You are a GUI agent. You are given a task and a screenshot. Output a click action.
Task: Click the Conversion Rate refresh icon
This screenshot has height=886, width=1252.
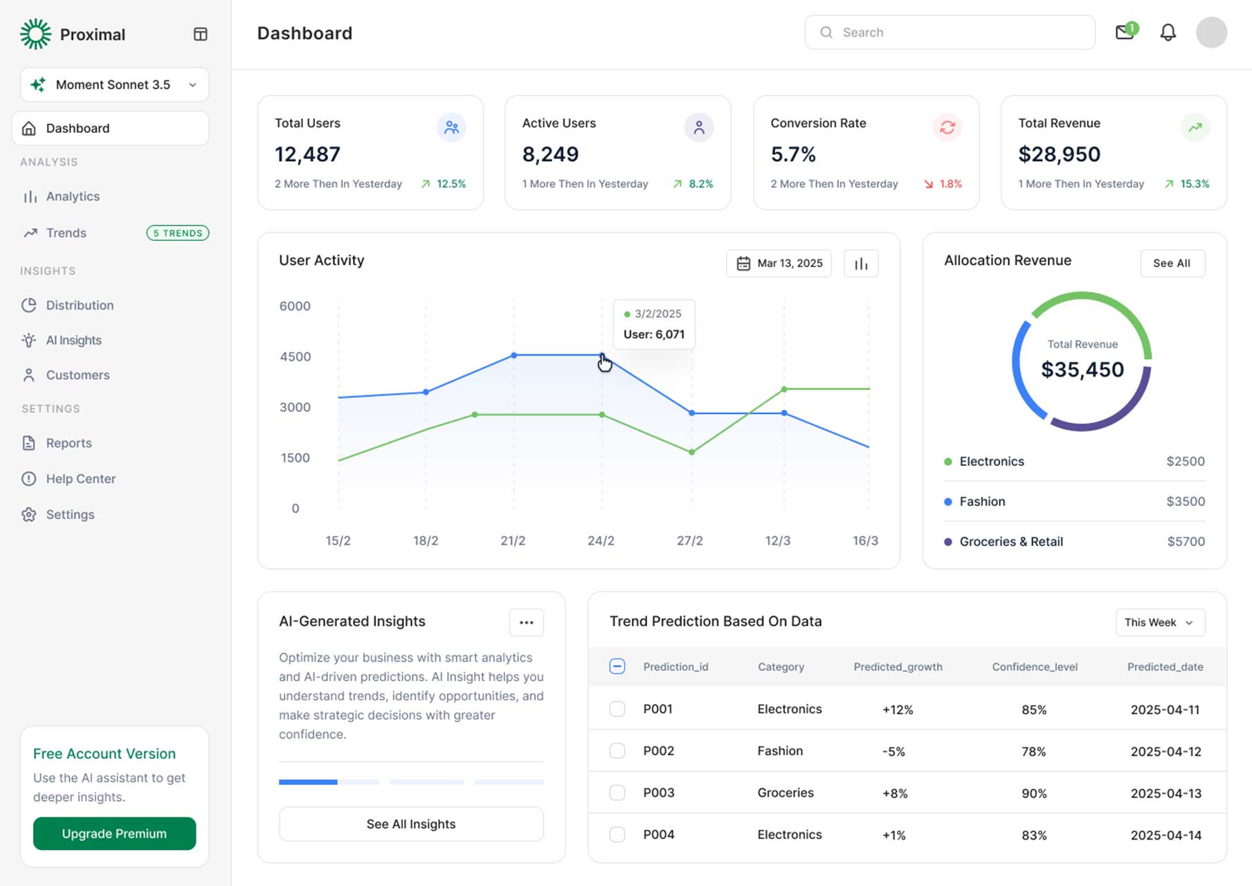[947, 127]
